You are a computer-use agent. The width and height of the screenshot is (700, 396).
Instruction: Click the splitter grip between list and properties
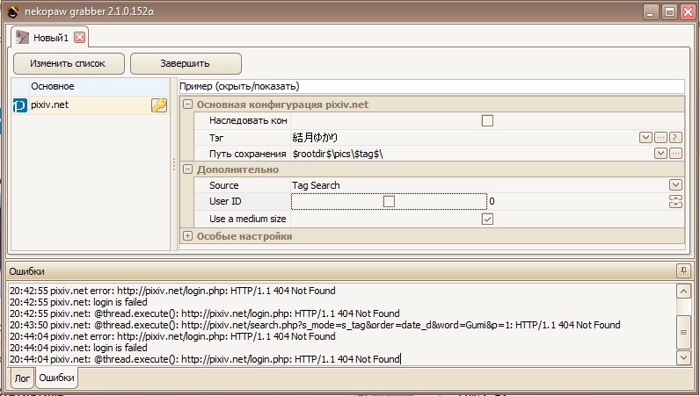click(x=174, y=164)
